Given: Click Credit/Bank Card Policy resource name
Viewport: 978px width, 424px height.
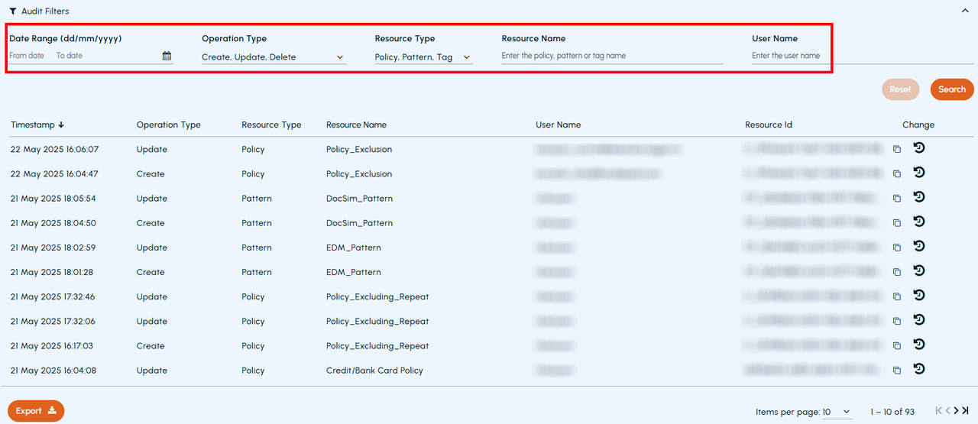Looking at the screenshot, I should (x=374, y=371).
